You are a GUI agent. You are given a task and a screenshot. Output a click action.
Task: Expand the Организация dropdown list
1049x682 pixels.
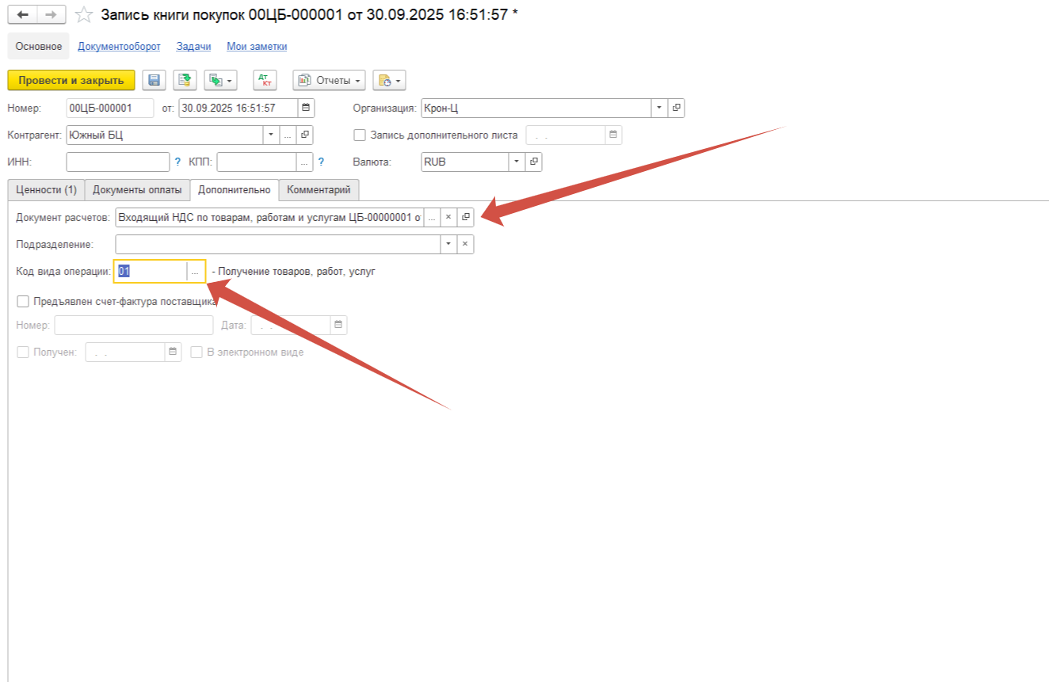(x=659, y=108)
